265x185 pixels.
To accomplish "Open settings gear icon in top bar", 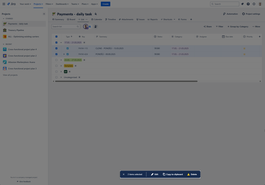I will tap(254, 4).
